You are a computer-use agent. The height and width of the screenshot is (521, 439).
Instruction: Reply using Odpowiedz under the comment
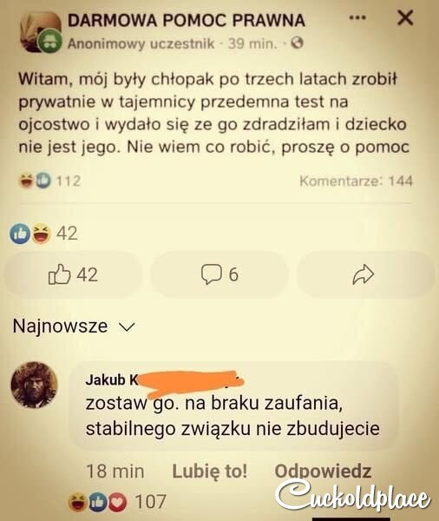click(x=323, y=471)
